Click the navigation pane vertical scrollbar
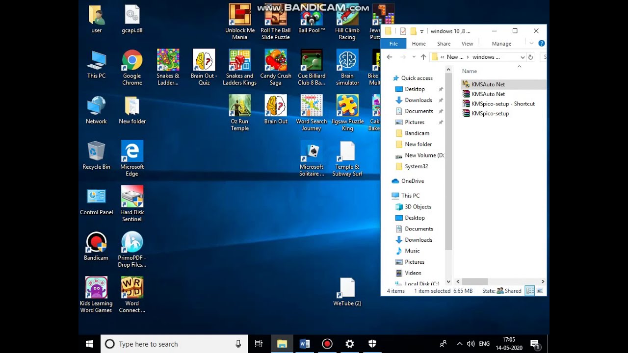 (448, 162)
